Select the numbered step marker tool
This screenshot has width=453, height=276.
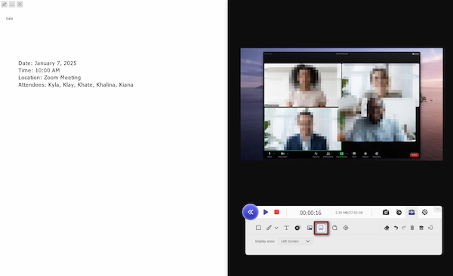click(x=297, y=228)
